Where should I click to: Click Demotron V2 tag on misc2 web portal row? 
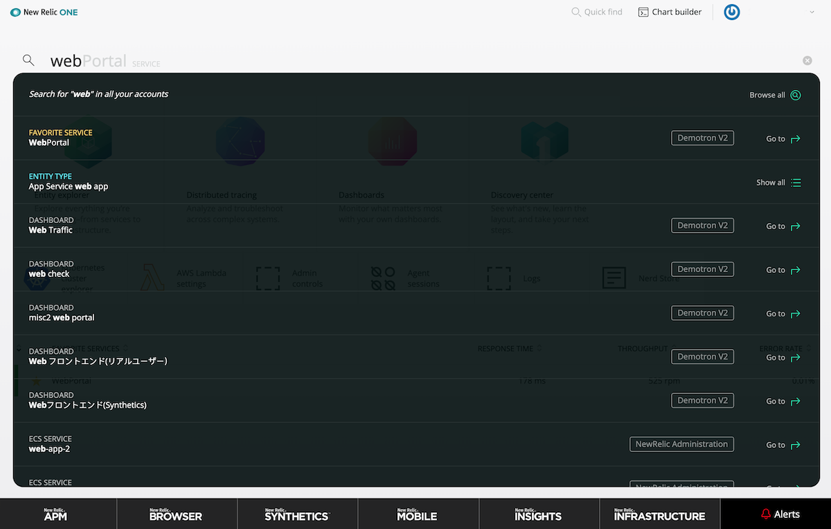click(702, 312)
